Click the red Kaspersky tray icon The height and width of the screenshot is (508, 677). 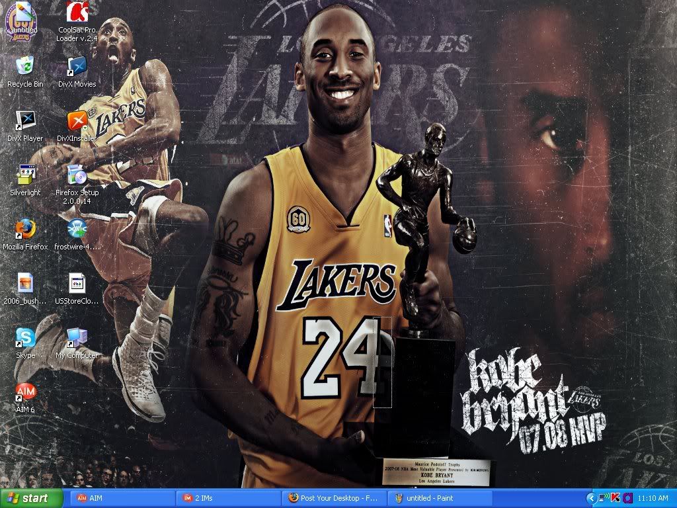(x=616, y=498)
